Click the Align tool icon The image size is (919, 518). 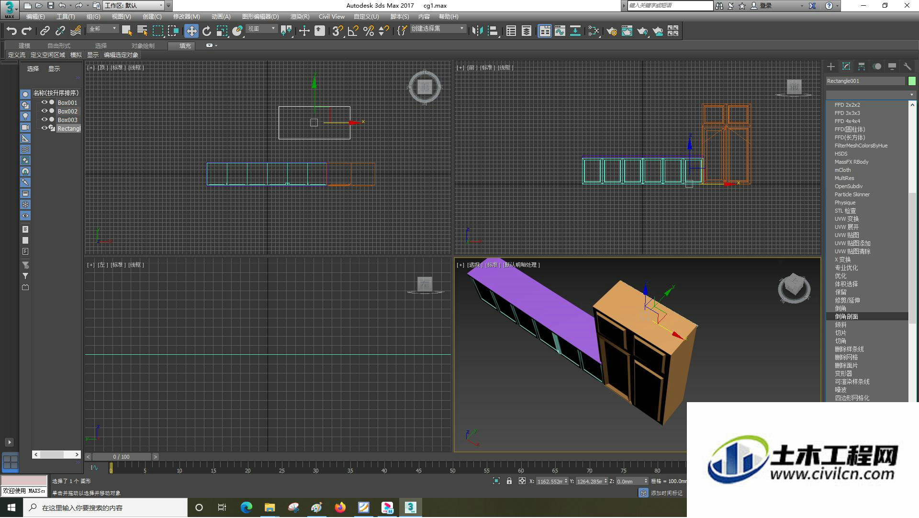coord(493,31)
